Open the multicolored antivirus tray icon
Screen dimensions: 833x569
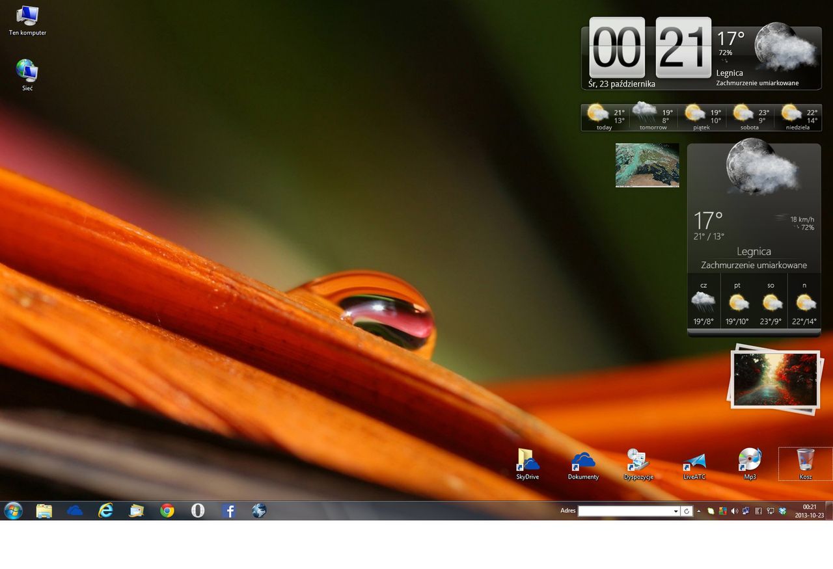pos(722,511)
